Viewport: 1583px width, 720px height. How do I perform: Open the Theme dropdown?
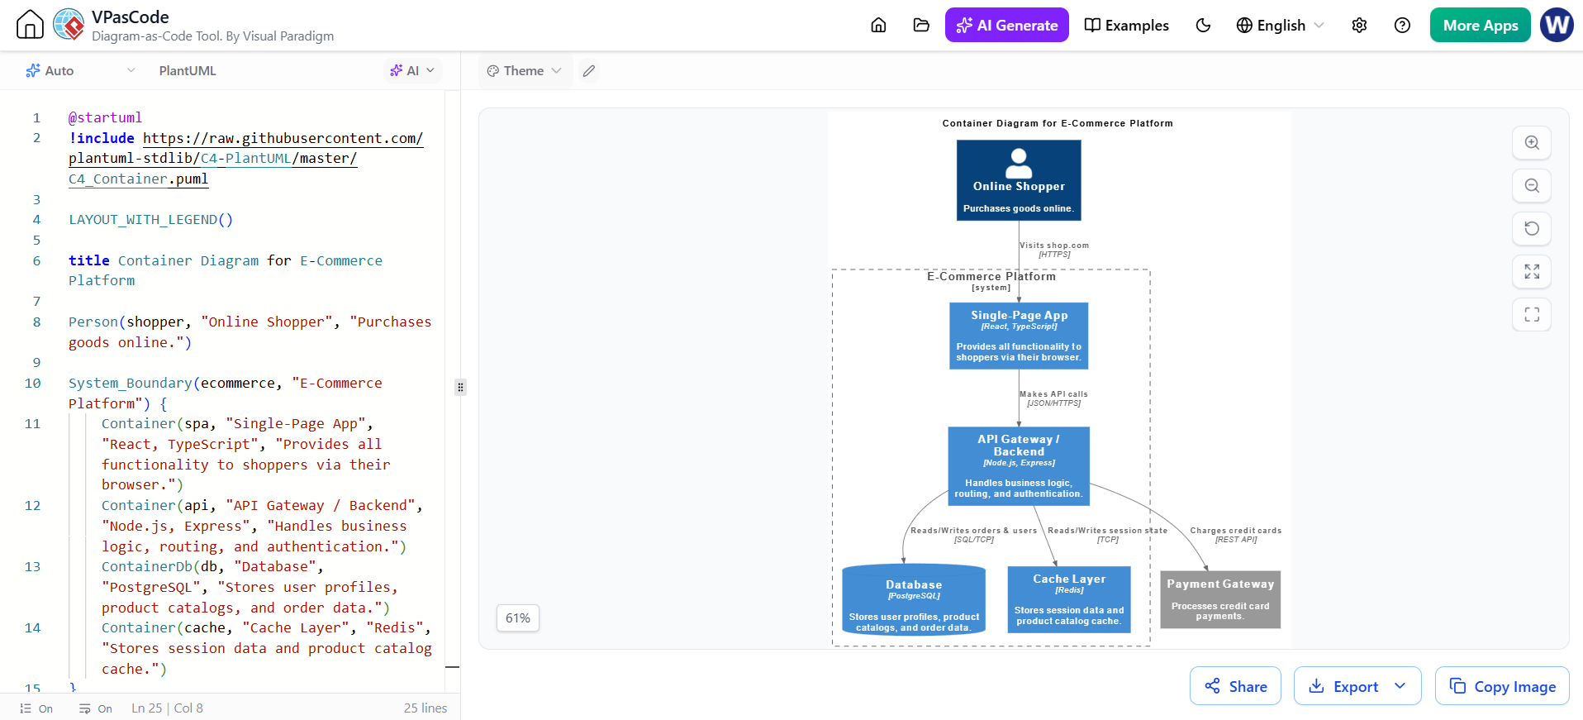coord(524,71)
